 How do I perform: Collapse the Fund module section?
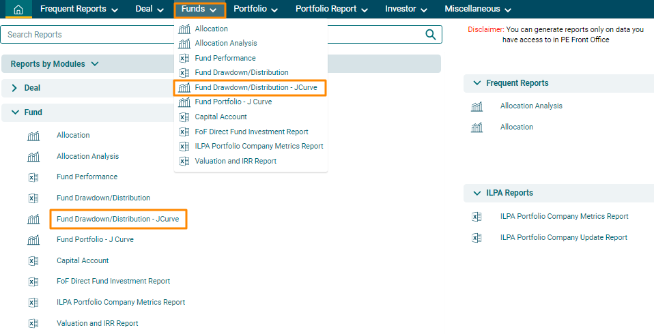[14, 112]
